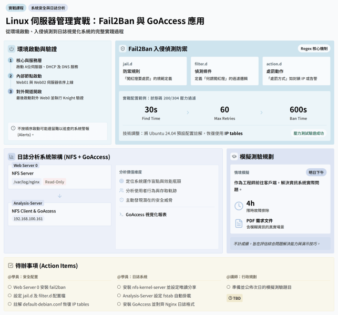
Task: Check off Analysis-Server 設定 fstab 自動掛載
Action: tap(119, 296)
